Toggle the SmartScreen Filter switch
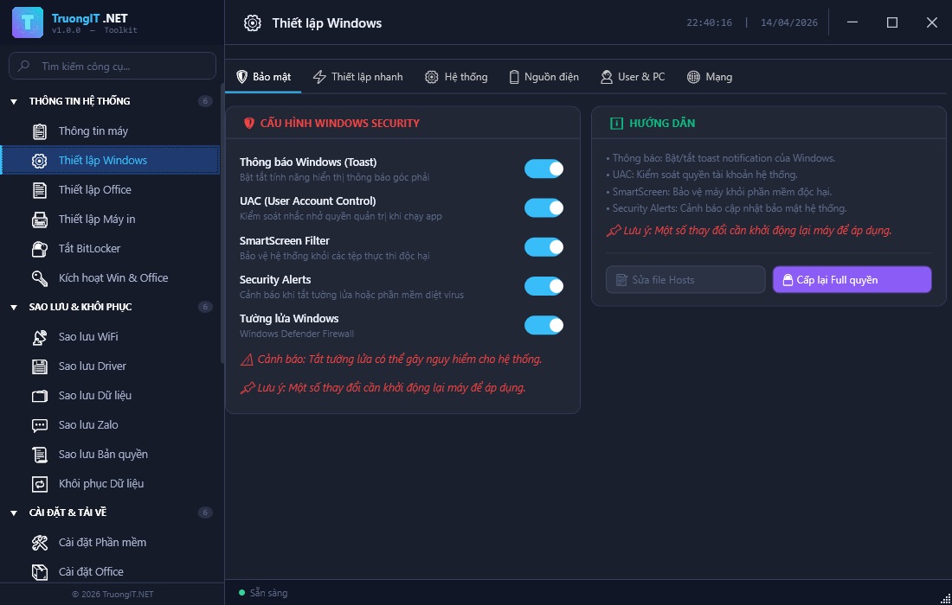 pos(544,247)
